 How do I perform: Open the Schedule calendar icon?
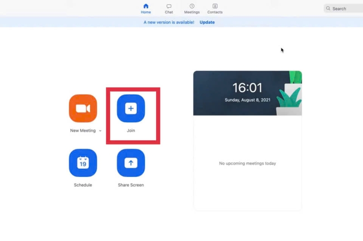click(83, 163)
